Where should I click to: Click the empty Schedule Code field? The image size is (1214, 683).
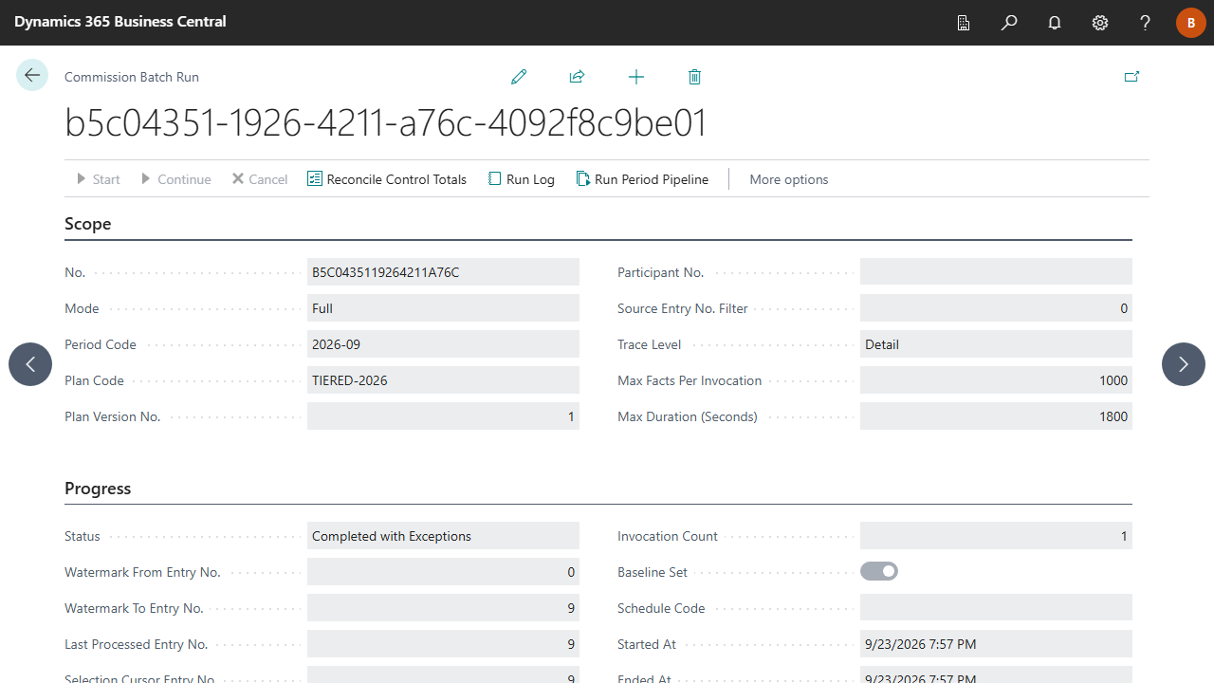[996, 608]
